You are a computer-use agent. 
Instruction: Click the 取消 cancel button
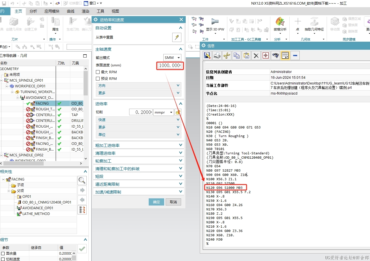(x=173, y=202)
